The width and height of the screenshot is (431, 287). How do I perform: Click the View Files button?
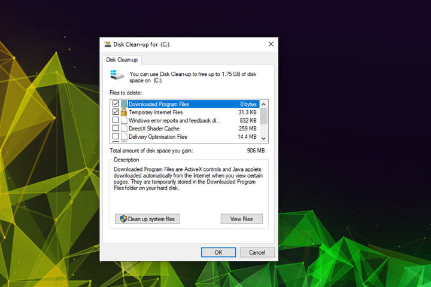tap(242, 219)
